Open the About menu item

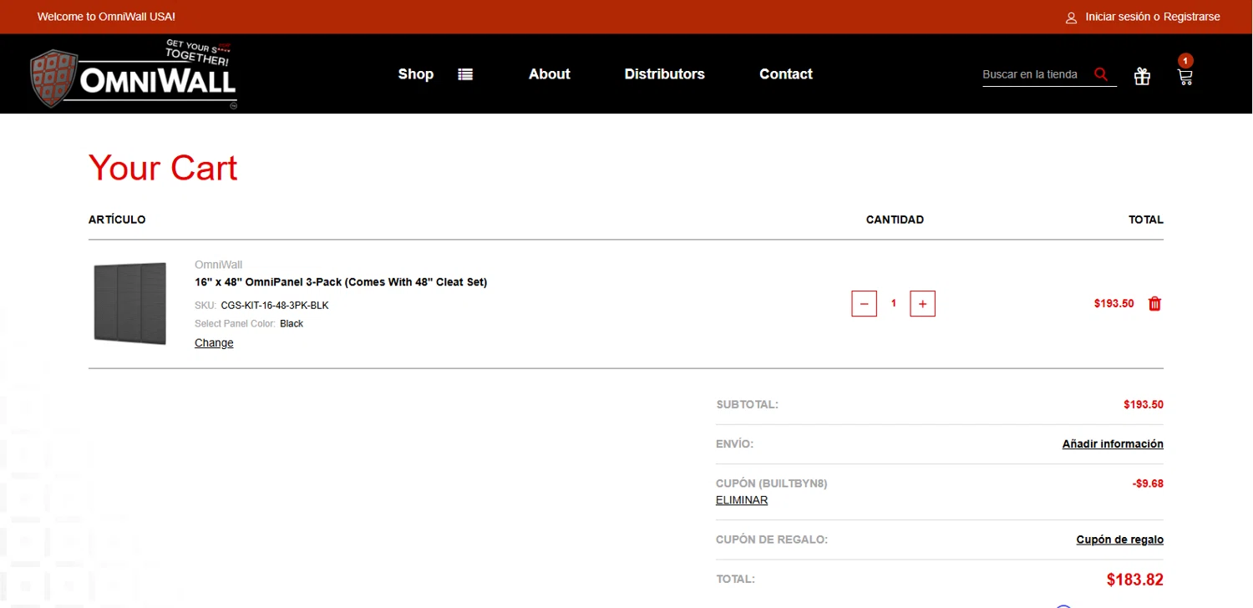(x=549, y=74)
